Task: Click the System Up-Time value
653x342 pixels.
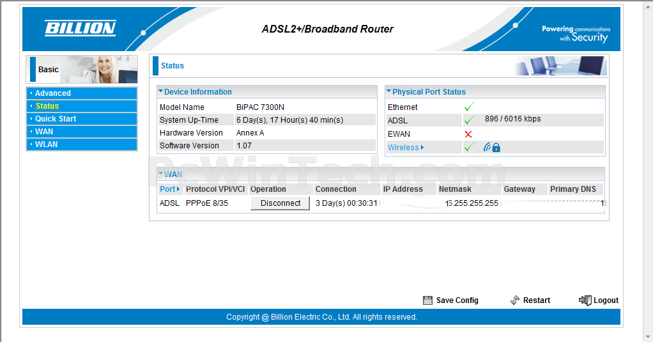Action: coord(290,120)
